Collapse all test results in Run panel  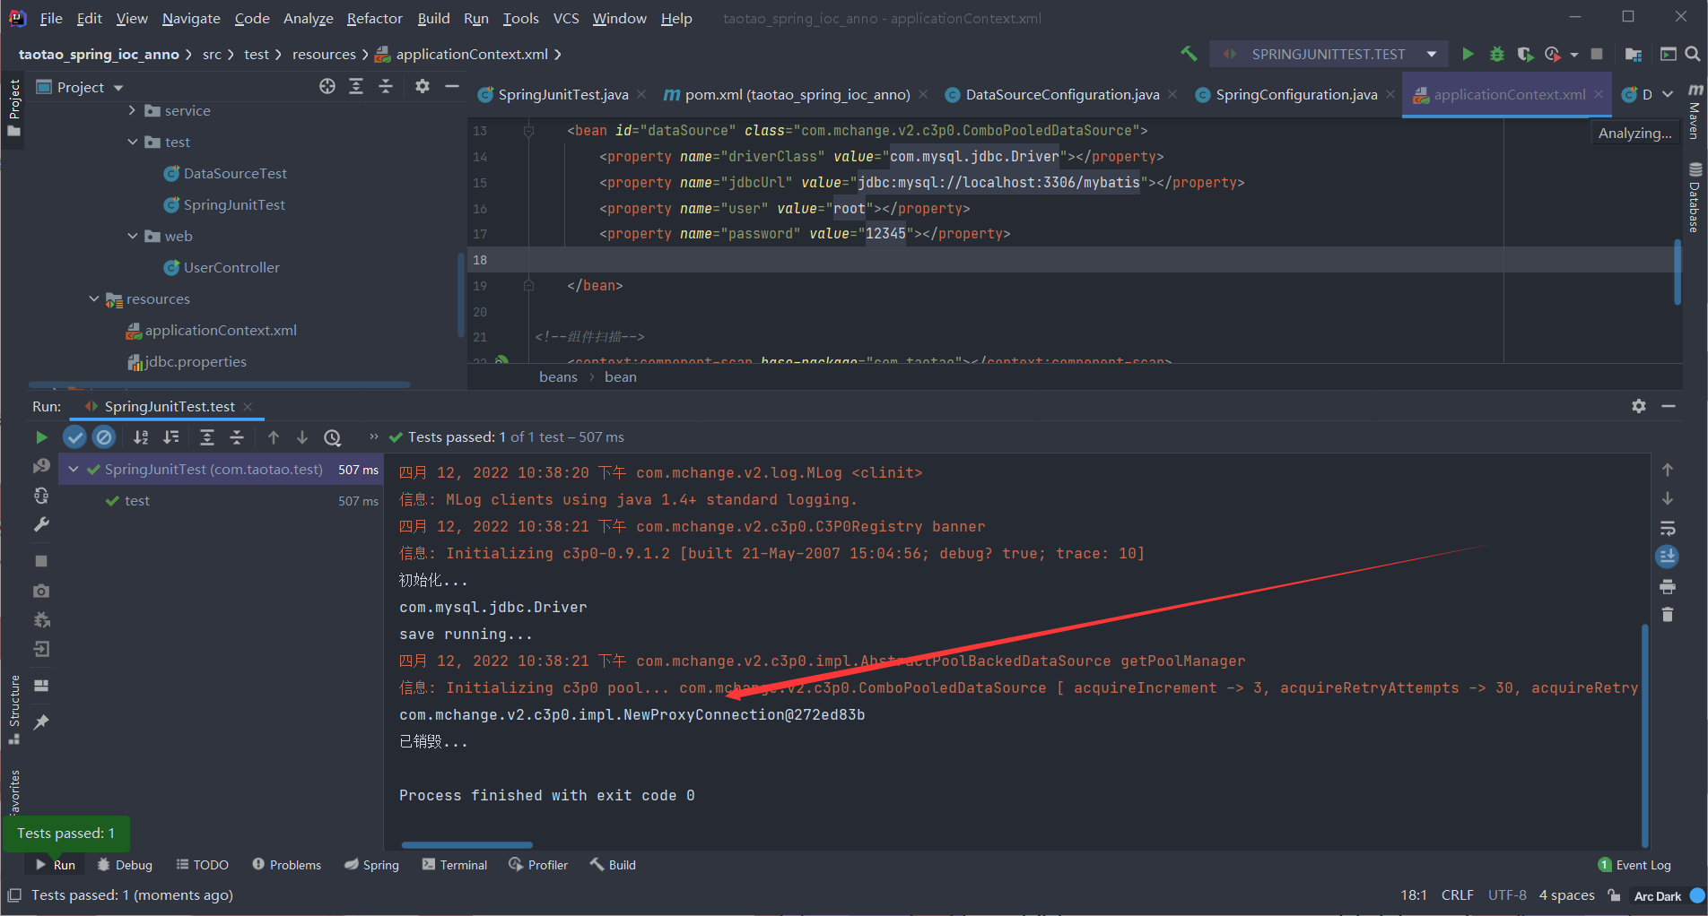click(x=237, y=437)
